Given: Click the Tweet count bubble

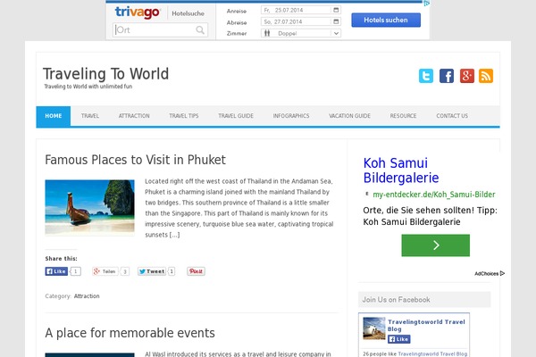Looking at the screenshot, I should pos(172,271).
